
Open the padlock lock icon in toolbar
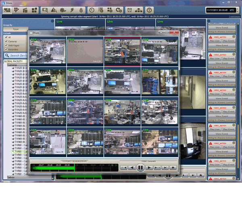click(x=81, y=10)
